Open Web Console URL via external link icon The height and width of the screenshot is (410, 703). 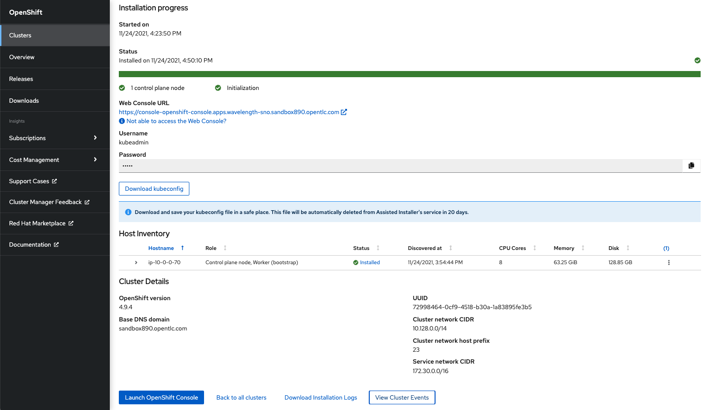pyautogui.click(x=344, y=112)
